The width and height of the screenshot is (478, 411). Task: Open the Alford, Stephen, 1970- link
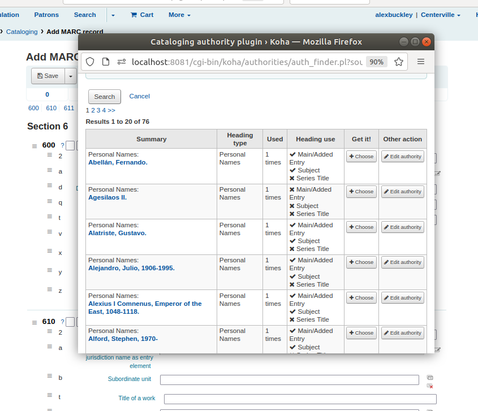coord(123,339)
